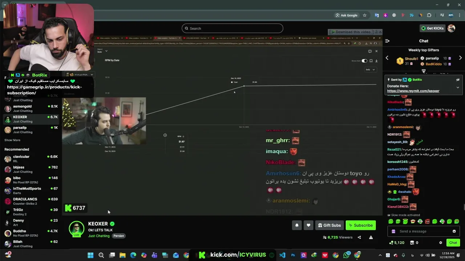The height and width of the screenshot is (261, 465).
Task: Click the Get KICKs button
Action: click(x=432, y=28)
